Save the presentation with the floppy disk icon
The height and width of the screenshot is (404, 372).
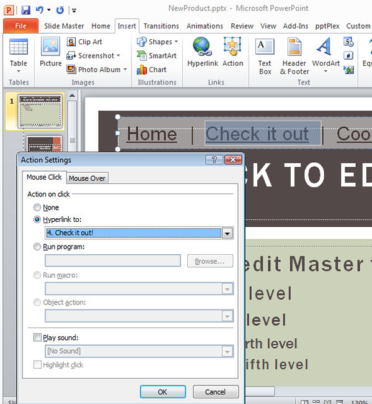25,10
